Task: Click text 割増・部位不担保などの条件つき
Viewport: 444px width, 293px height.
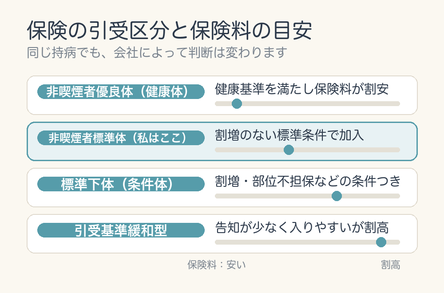Action: click(308, 182)
